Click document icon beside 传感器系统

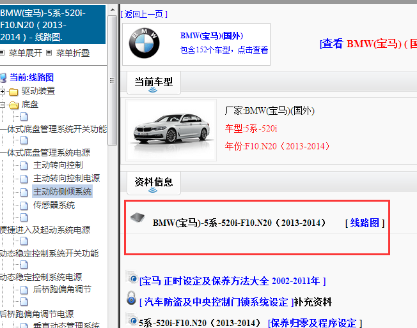(24, 205)
